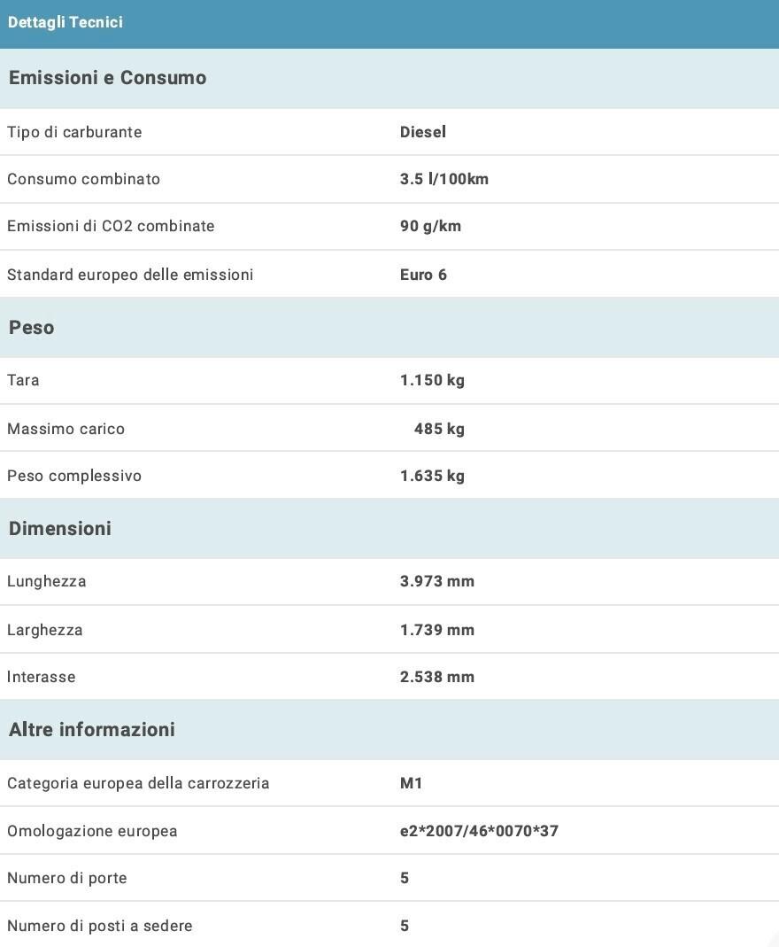Image resolution: width=779 pixels, height=947 pixels.
Task: Click the 'Dettagli Tecnici' header title
Action: (66, 22)
